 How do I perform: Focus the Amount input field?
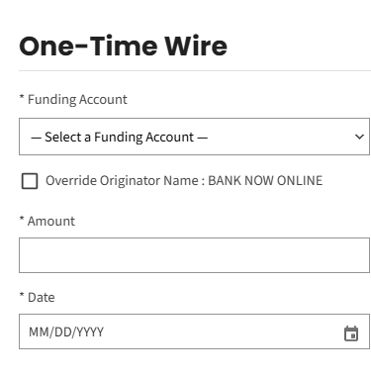click(x=194, y=255)
